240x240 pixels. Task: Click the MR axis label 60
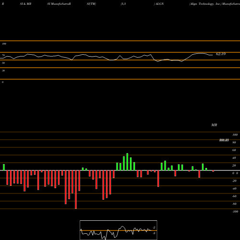[234, 150]
